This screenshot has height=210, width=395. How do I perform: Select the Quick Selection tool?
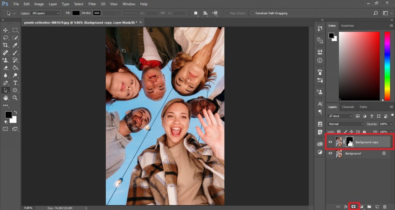click(15, 37)
